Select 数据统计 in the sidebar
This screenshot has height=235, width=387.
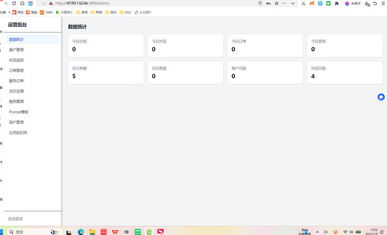click(x=33, y=39)
